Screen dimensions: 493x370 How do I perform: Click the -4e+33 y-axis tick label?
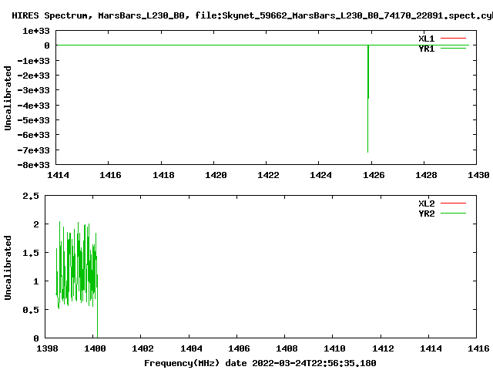(x=33, y=106)
